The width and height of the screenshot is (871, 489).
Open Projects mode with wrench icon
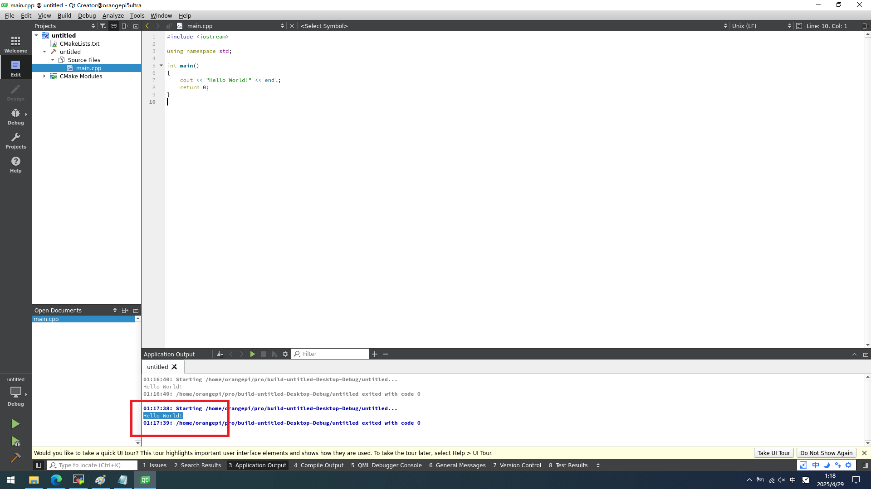(x=15, y=140)
